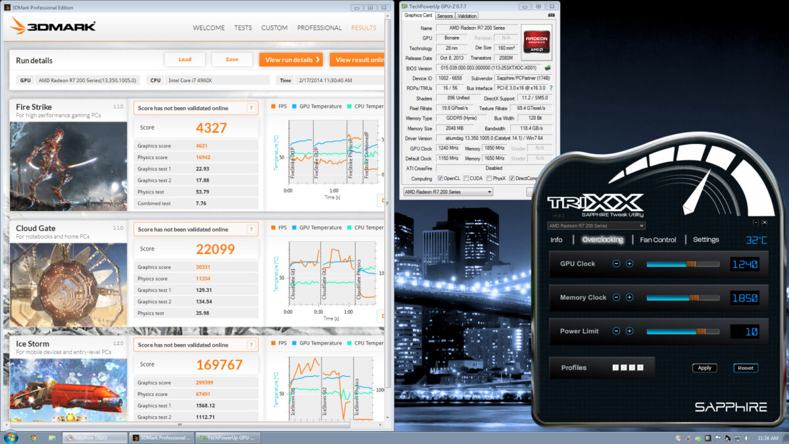
Task: Click the Cloud Gate score 22099
Action: point(216,249)
